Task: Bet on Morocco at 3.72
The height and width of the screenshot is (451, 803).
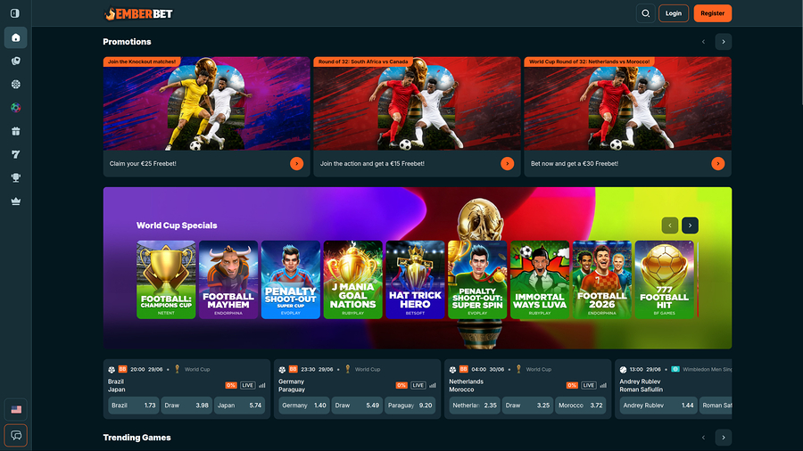Action: (x=580, y=406)
